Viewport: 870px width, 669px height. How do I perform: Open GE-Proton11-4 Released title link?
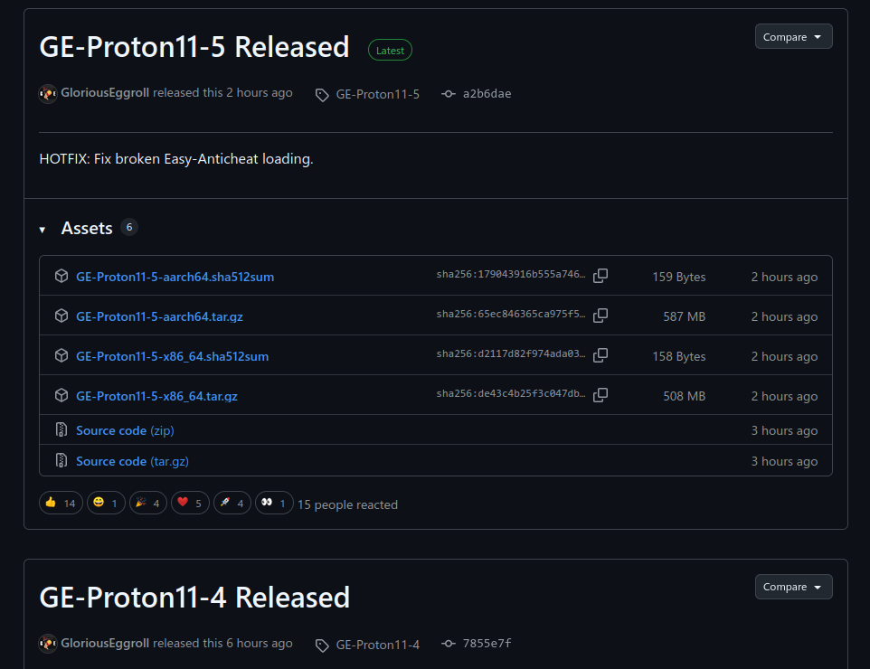click(x=194, y=598)
